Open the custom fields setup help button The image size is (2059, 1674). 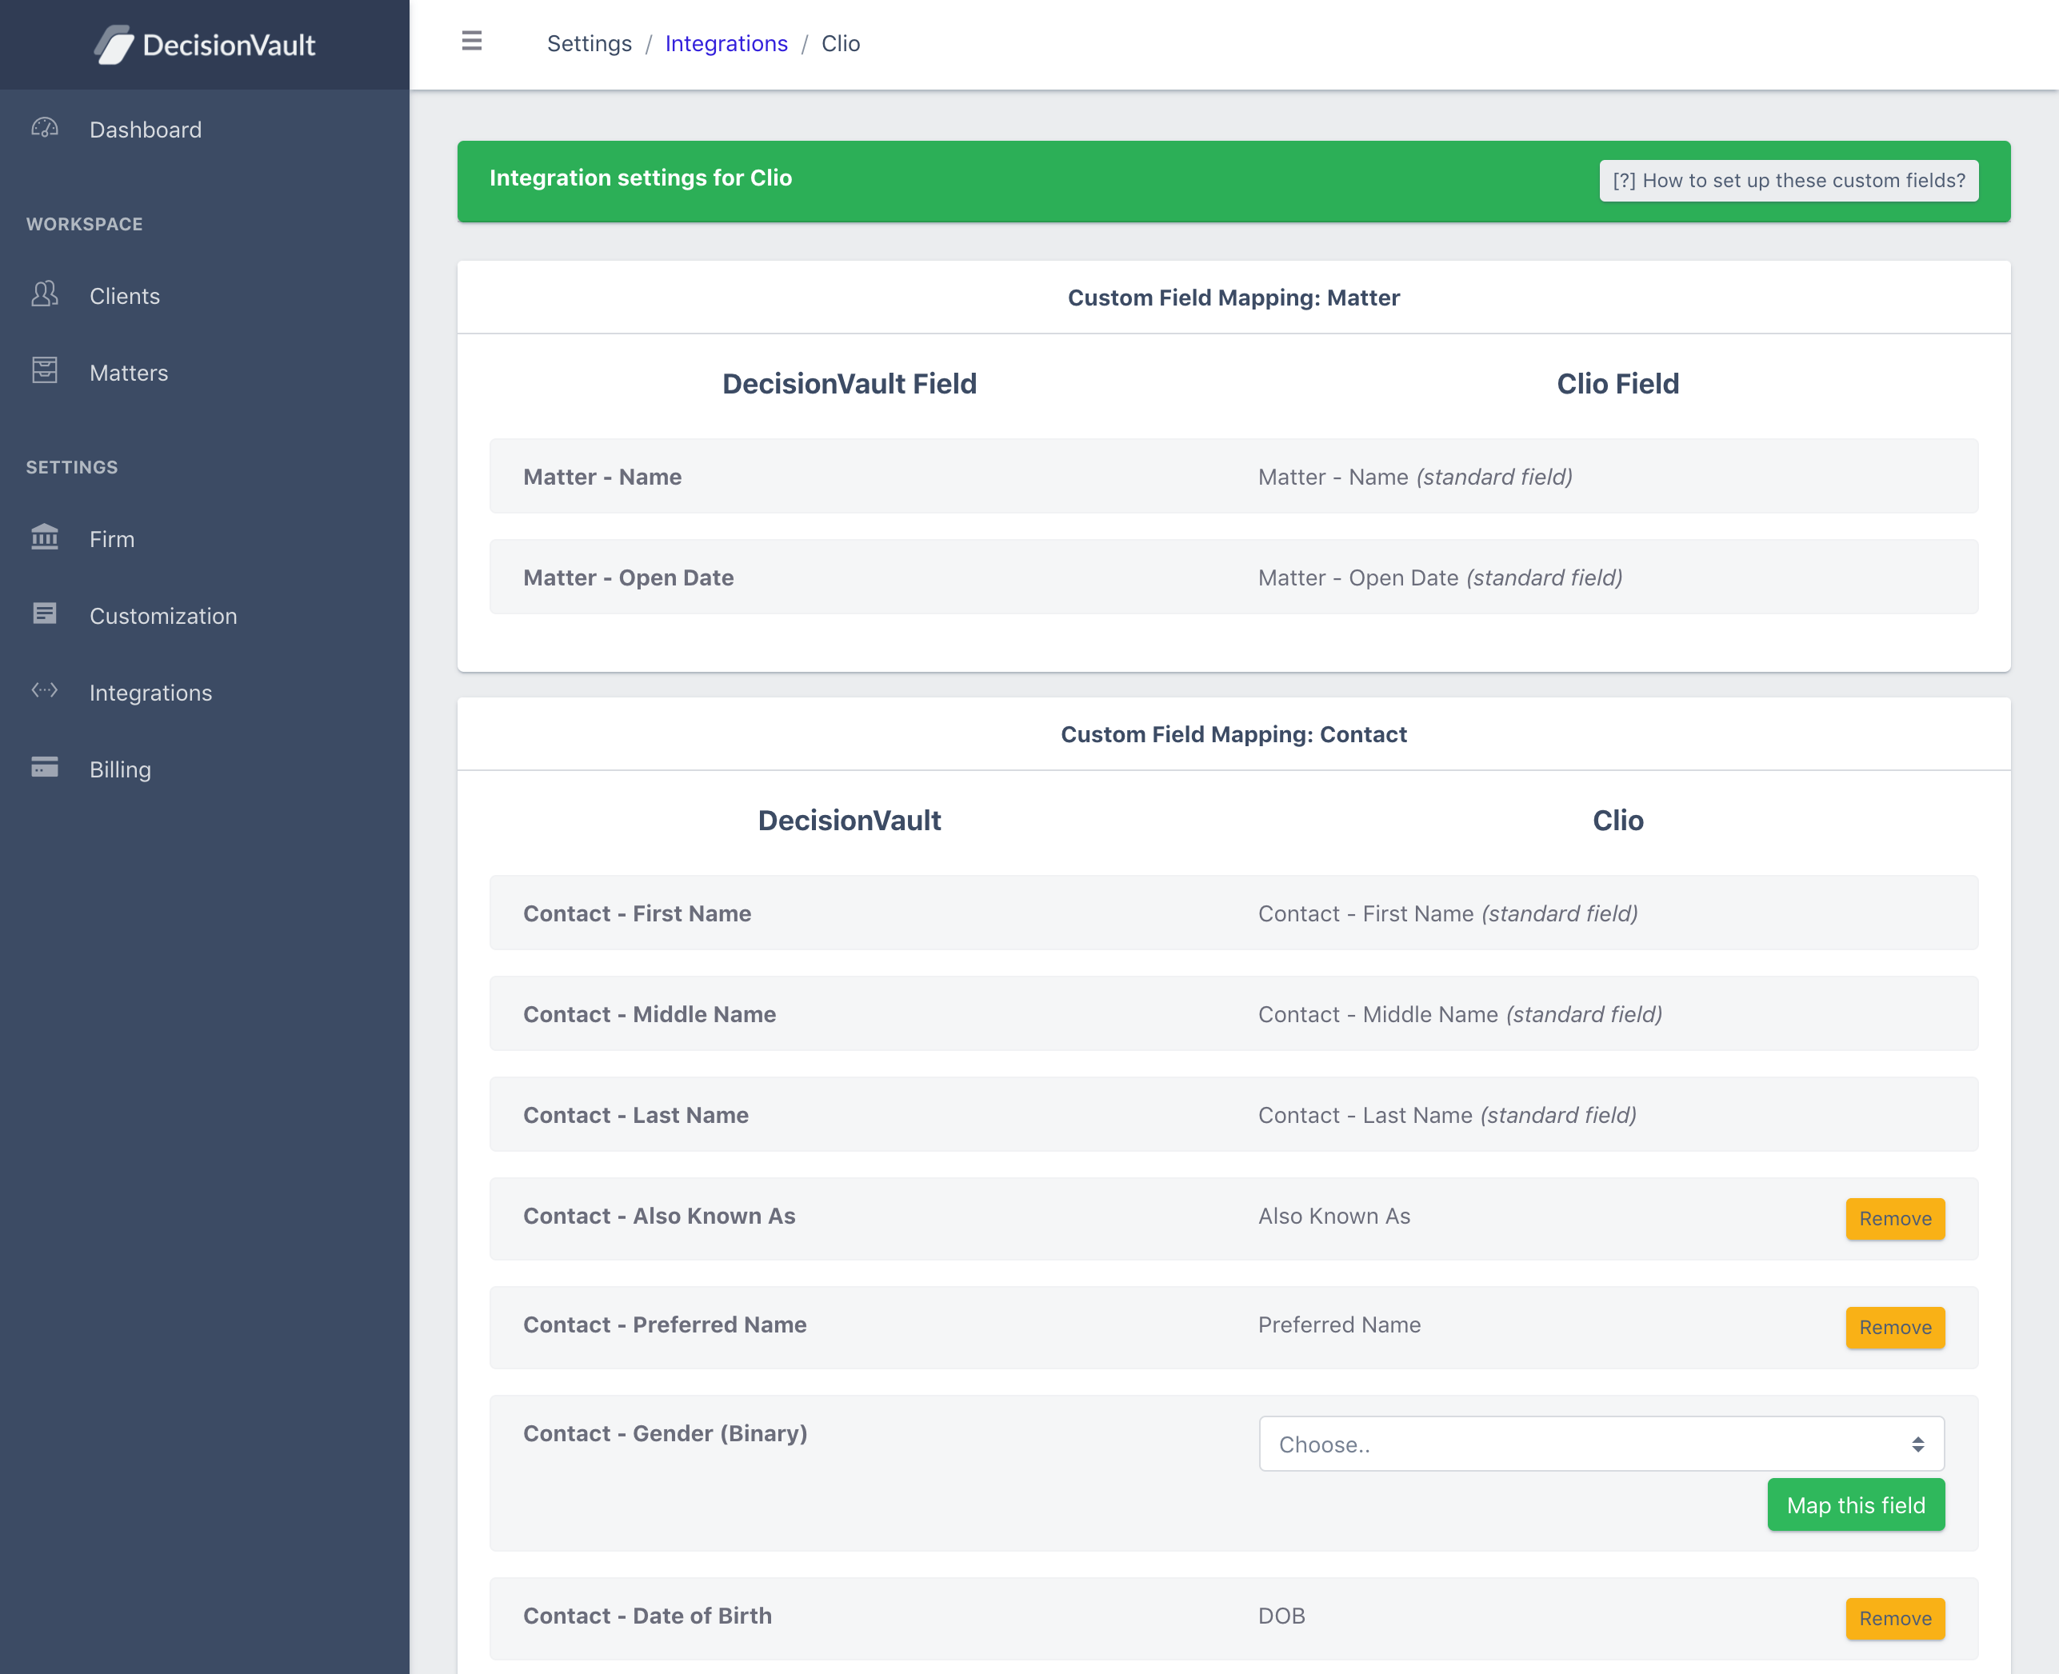click(x=1788, y=180)
